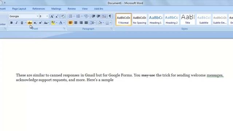Image resolution: width=233 pixels, height=131 pixels.
Task: Toggle Bold formatting
Action: click(x=11, y=23)
